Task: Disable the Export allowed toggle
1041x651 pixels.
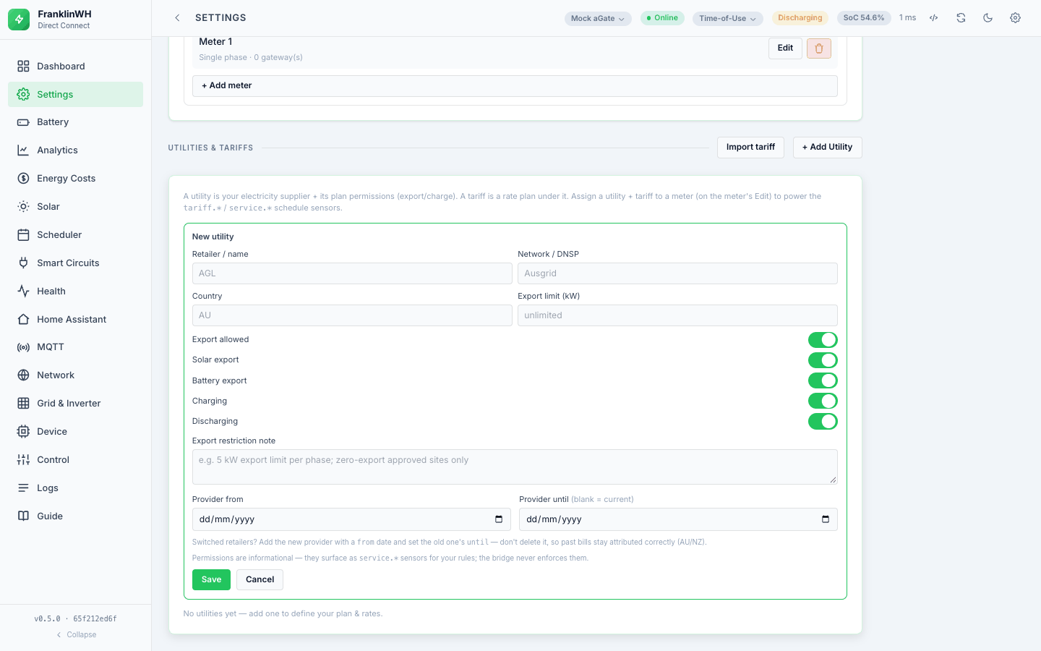Action: pyautogui.click(x=823, y=340)
